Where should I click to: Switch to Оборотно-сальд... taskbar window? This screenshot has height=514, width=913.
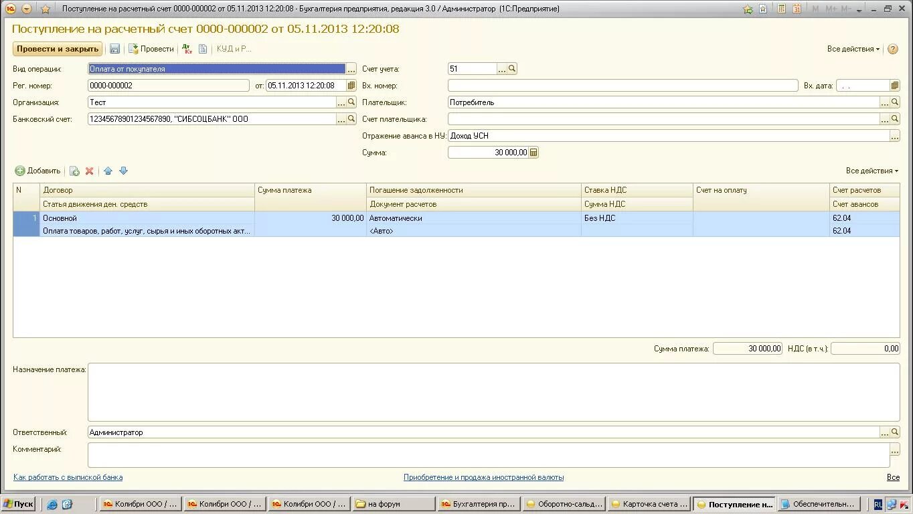click(564, 504)
